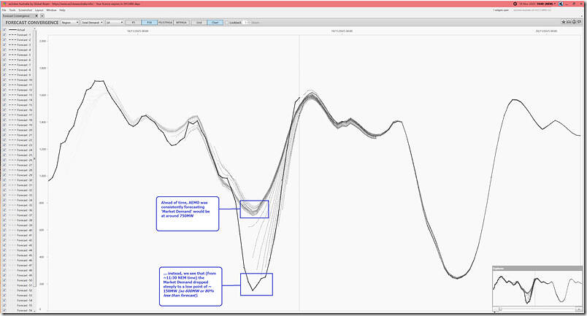Click the widget print icon
This screenshot has width=587, height=316.
(574, 23)
